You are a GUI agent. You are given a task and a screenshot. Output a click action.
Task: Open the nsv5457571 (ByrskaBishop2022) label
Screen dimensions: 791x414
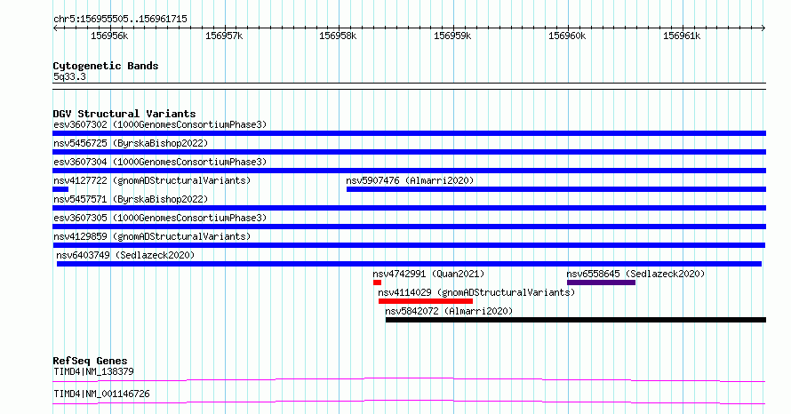(131, 199)
